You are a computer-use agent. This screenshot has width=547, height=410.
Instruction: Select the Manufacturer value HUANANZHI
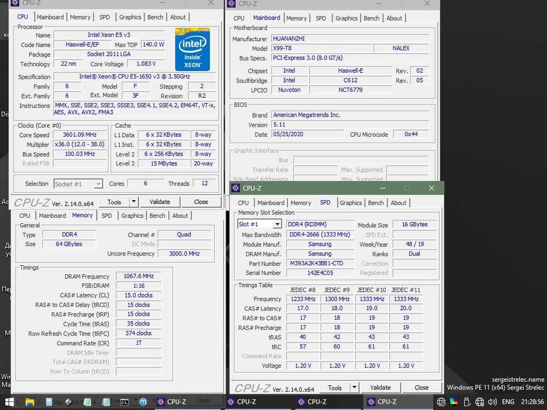point(350,38)
